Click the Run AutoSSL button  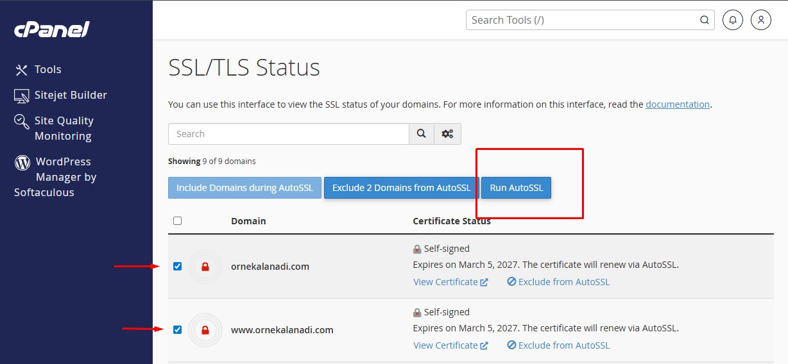coord(516,188)
